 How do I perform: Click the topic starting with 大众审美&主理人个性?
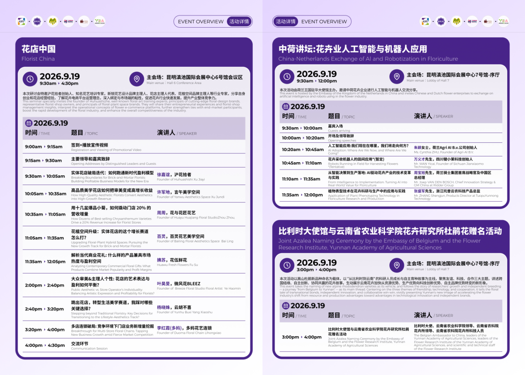(x=110, y=282)
